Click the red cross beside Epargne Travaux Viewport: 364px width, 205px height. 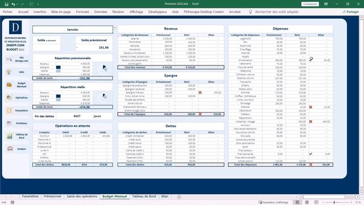[200, 92]
